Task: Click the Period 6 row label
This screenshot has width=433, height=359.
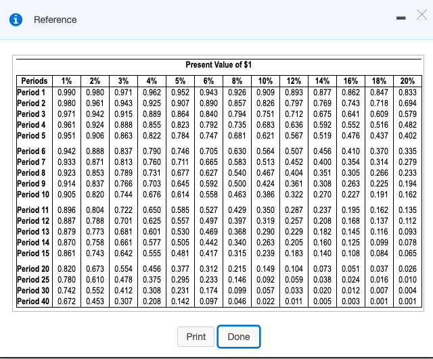Action: pyautogui.click(x=31, y=151)
